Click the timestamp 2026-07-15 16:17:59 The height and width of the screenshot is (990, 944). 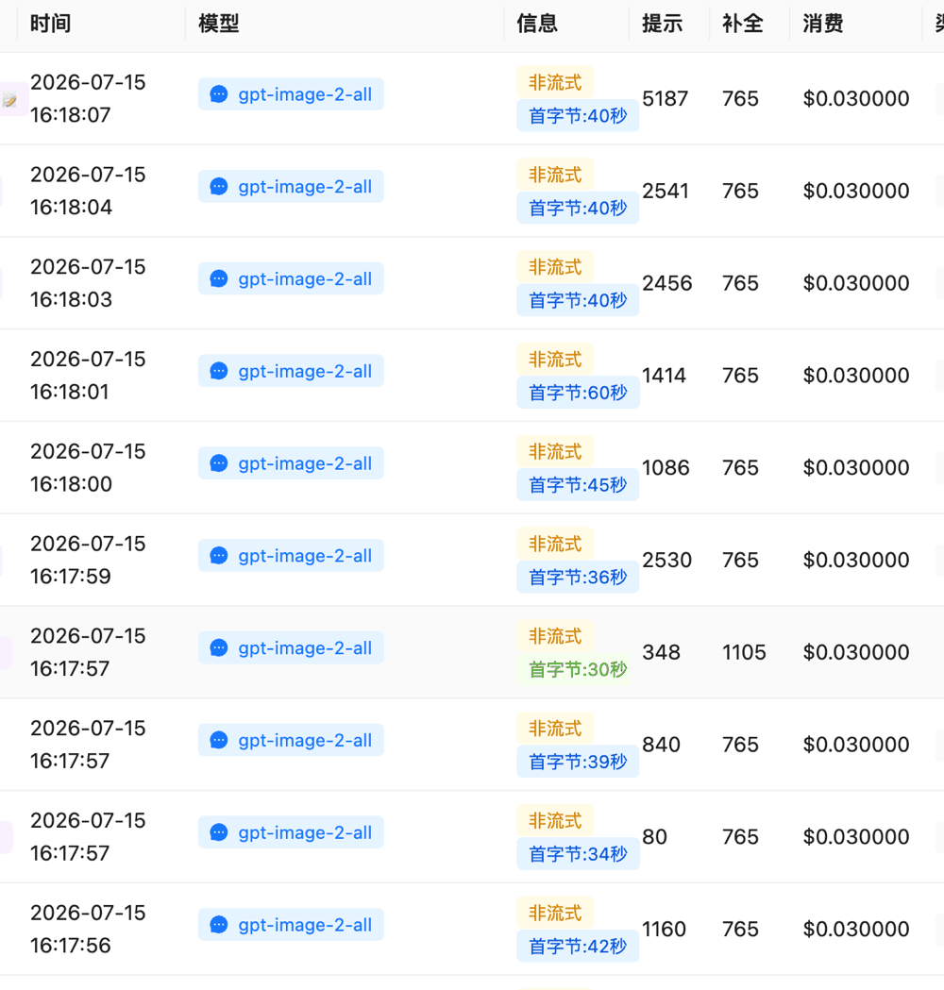(88, 560)
